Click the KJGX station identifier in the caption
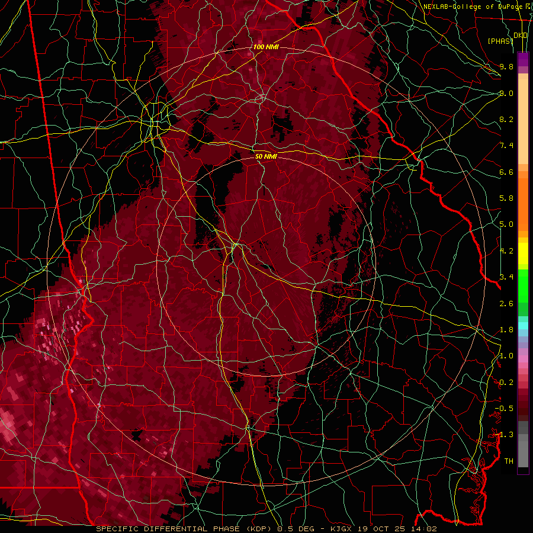This screenshot has width=533, height=533. [x=342, y=529]
